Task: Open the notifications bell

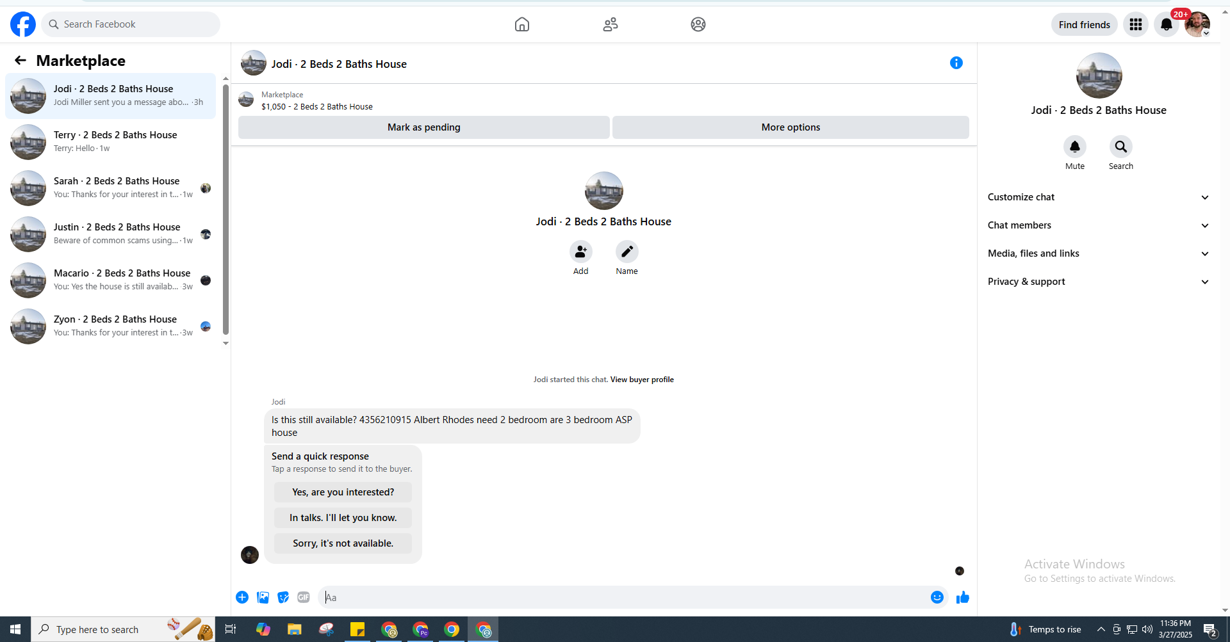Action: point(1167,24)
